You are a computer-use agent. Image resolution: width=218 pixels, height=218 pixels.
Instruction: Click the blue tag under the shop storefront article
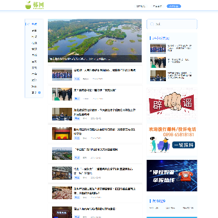click(77, 177)
